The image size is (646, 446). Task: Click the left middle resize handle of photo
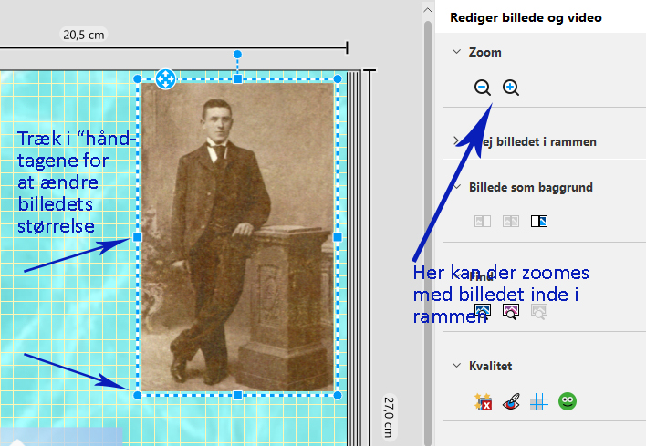(138, 237)
